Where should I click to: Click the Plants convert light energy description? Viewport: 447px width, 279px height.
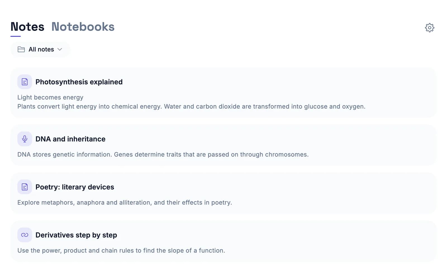(x=191, y=107)
